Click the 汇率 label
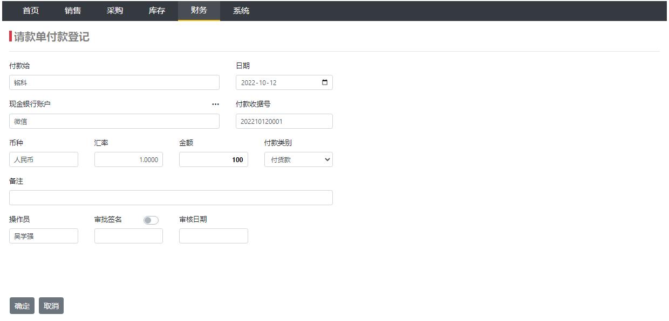Screen dimensions: 669x321 101,143
